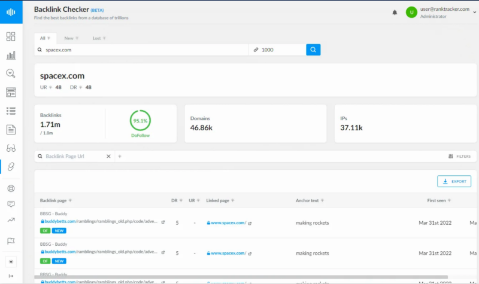This screenshot has width=479, height=284.
Task: Open external icon beside second www.spacex.com link
Action: point(250,254)
